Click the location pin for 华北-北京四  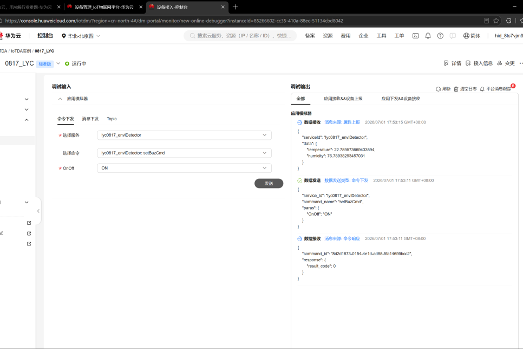click(64, 36)
